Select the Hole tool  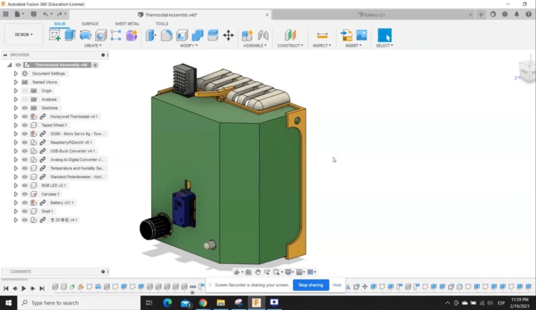pyautogui.click(x=101, y=35)
